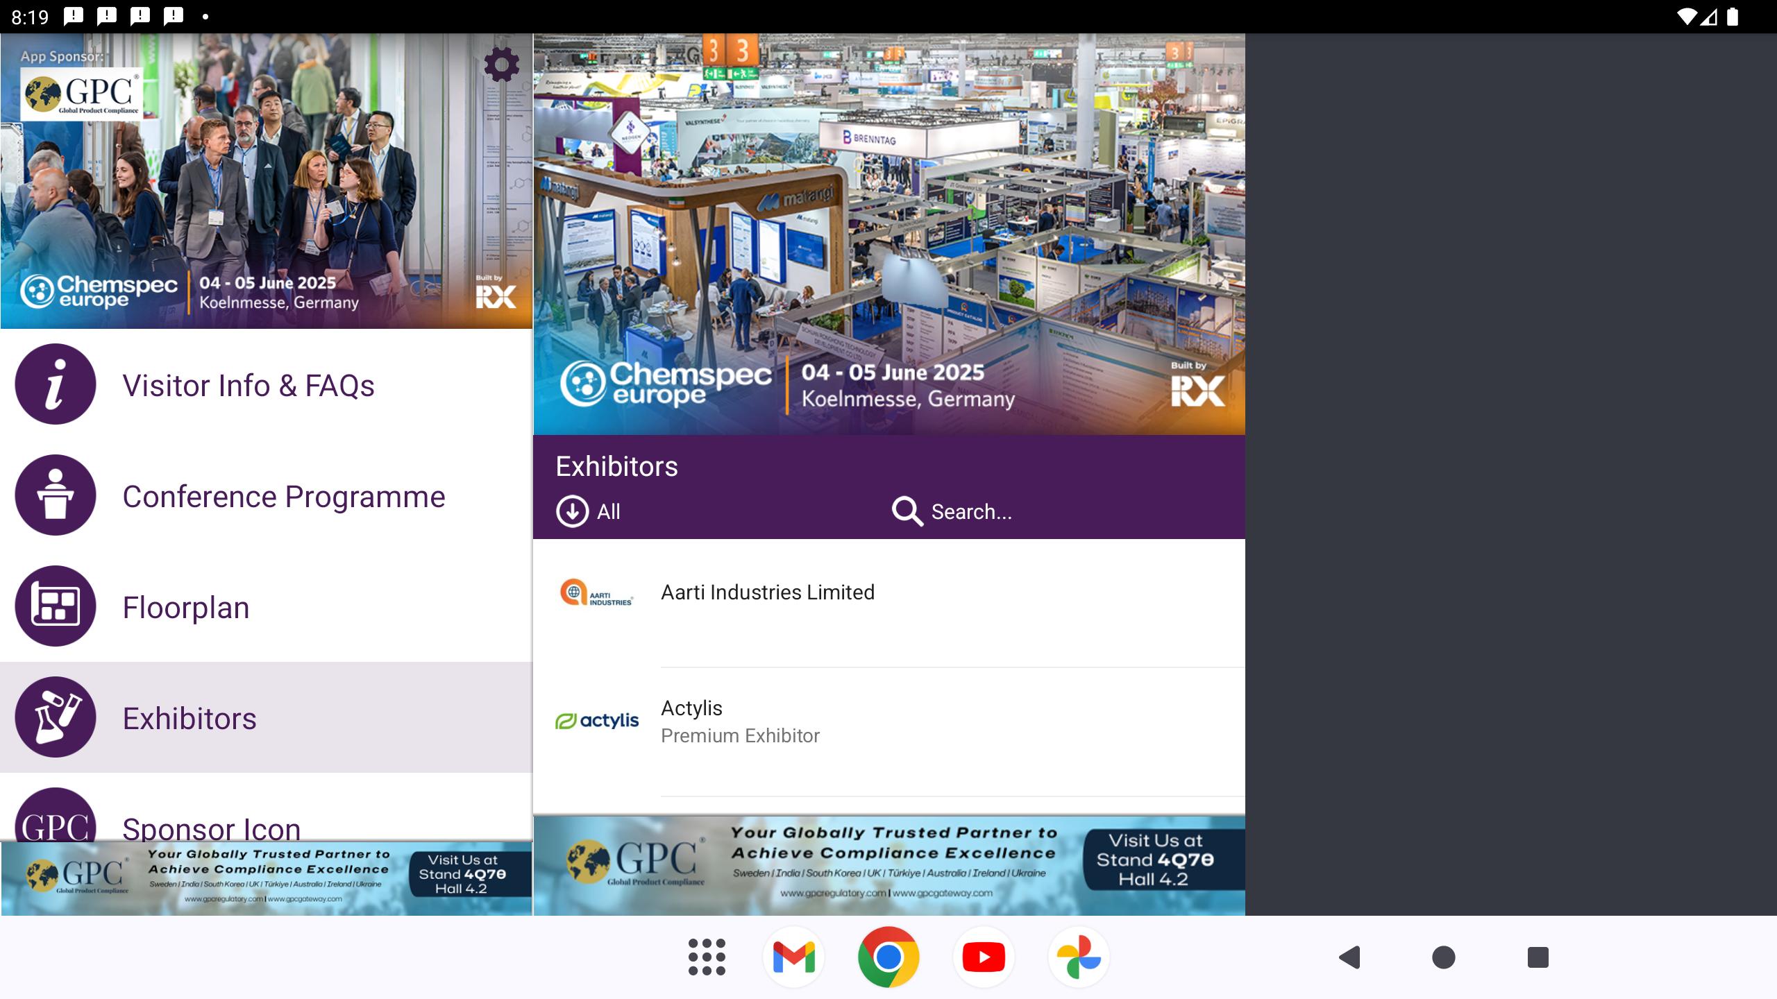Tap the battery icon in status bar

(x=1733, y=17)
